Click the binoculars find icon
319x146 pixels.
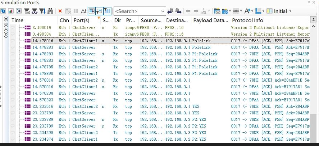(x=50, y=11)
